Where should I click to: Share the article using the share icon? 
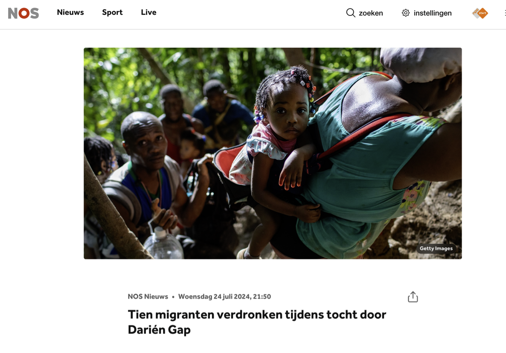413,297
